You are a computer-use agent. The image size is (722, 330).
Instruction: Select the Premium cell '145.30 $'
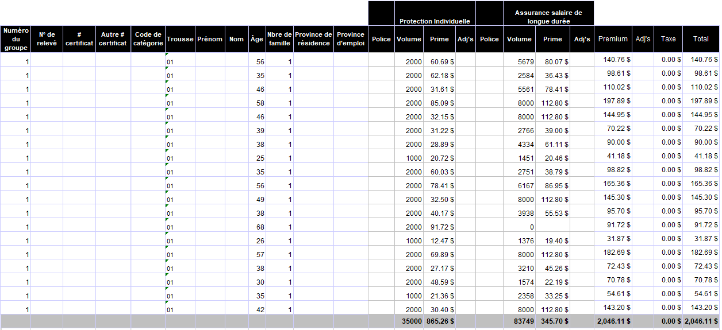click(613, 197)
